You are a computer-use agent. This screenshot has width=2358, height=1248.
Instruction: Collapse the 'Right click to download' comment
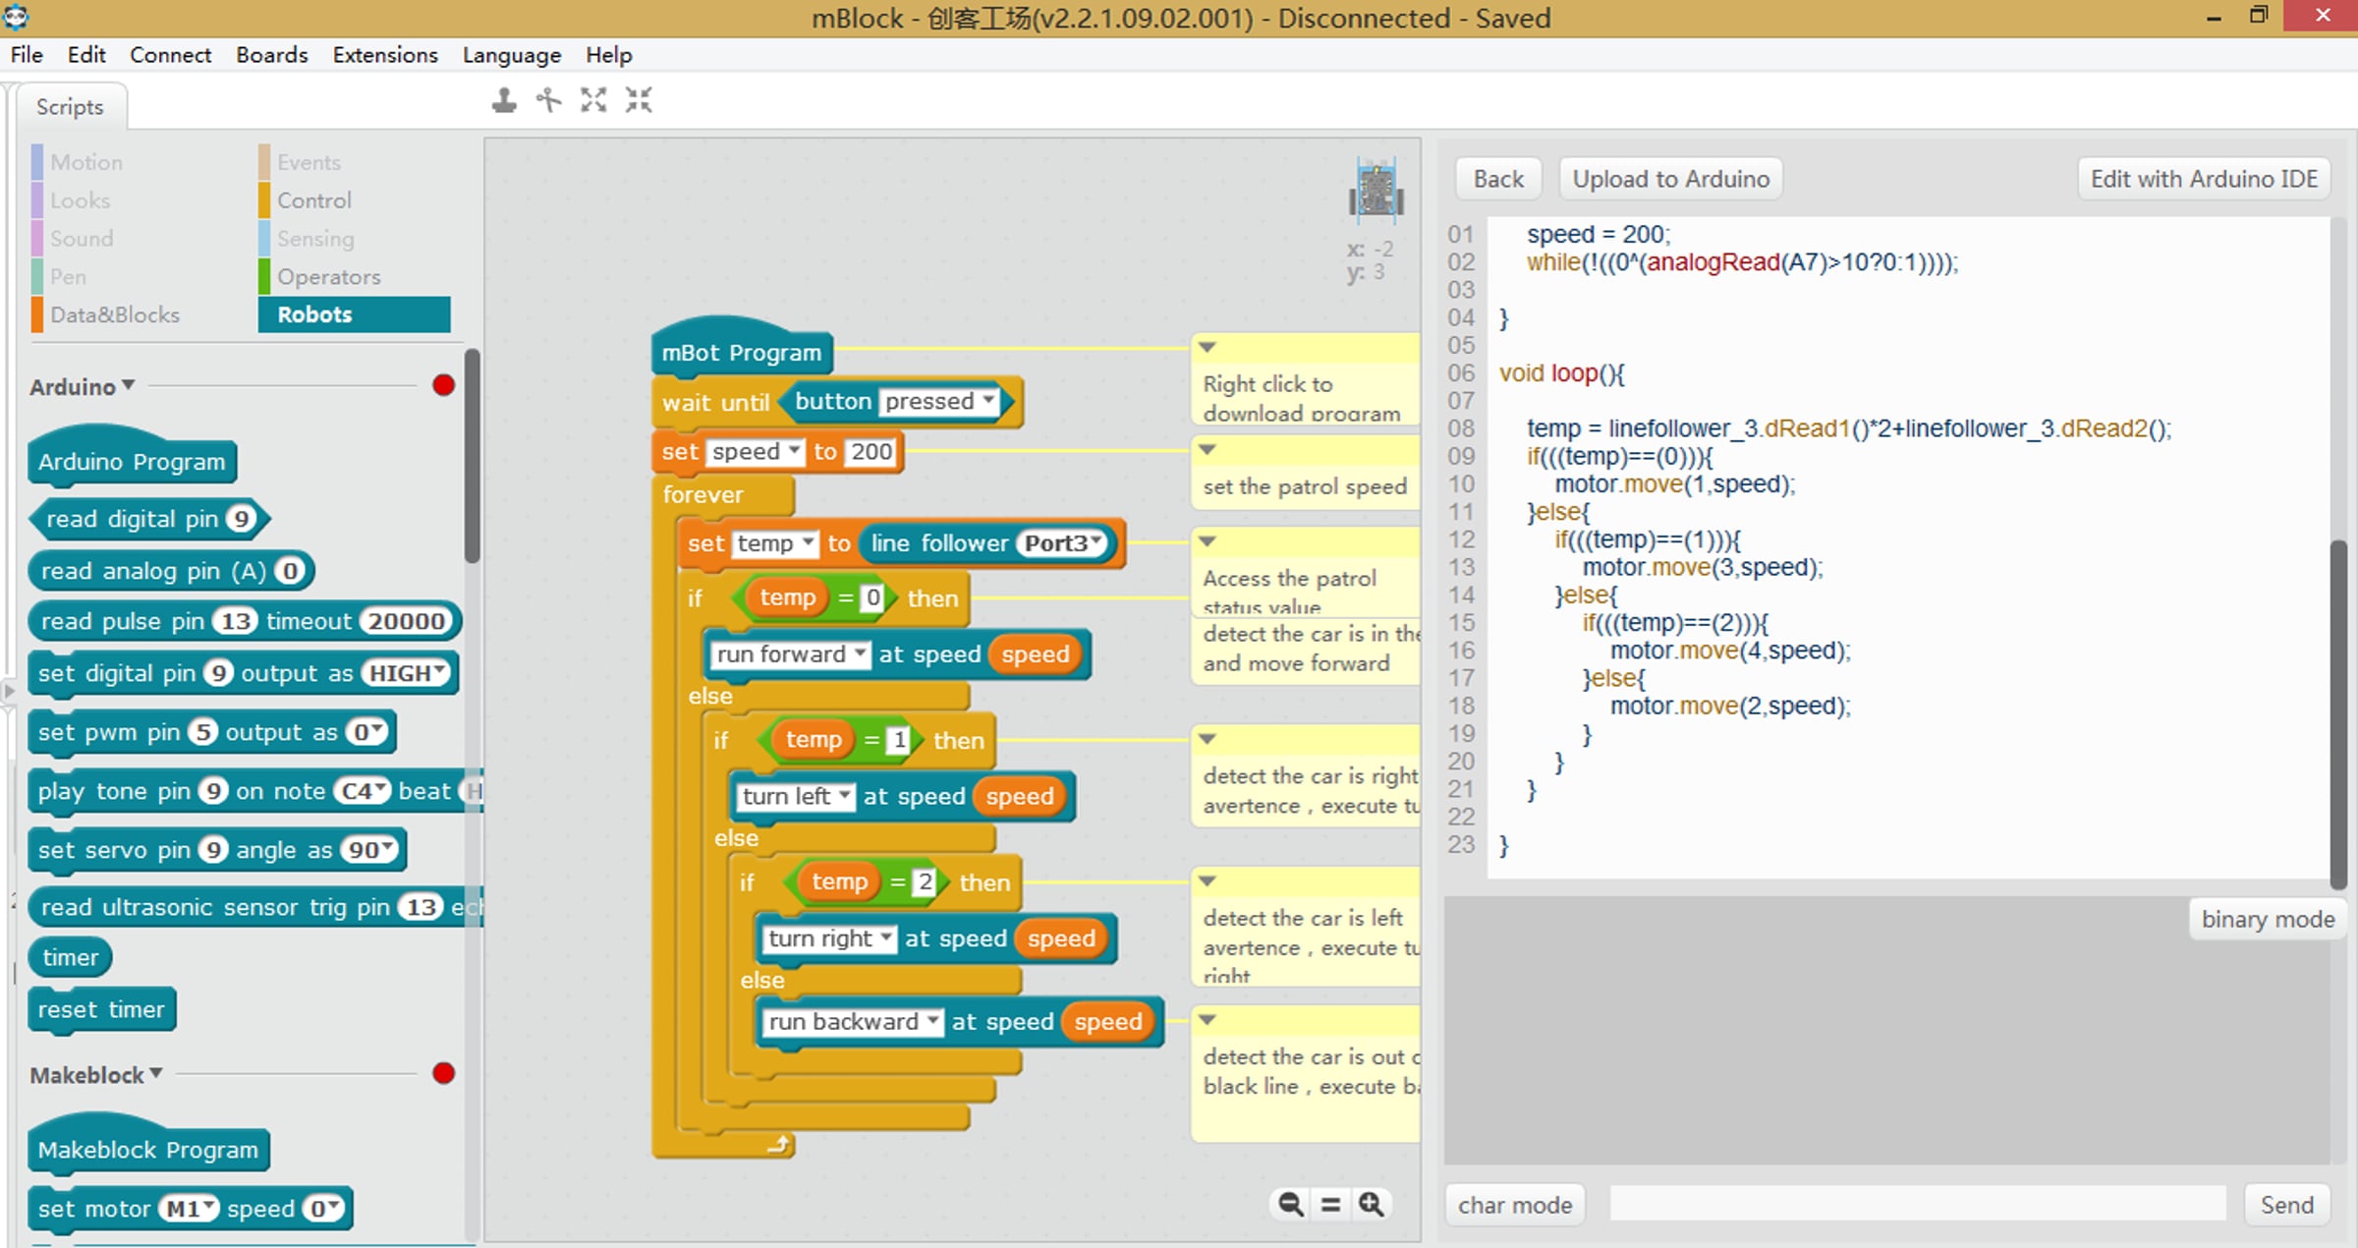(x=1208, y=347)
